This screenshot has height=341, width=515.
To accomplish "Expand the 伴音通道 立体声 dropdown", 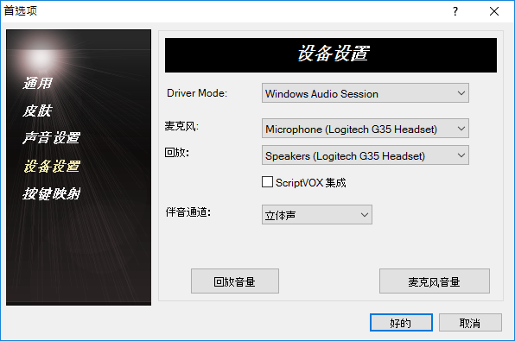I will coord(365,215).
